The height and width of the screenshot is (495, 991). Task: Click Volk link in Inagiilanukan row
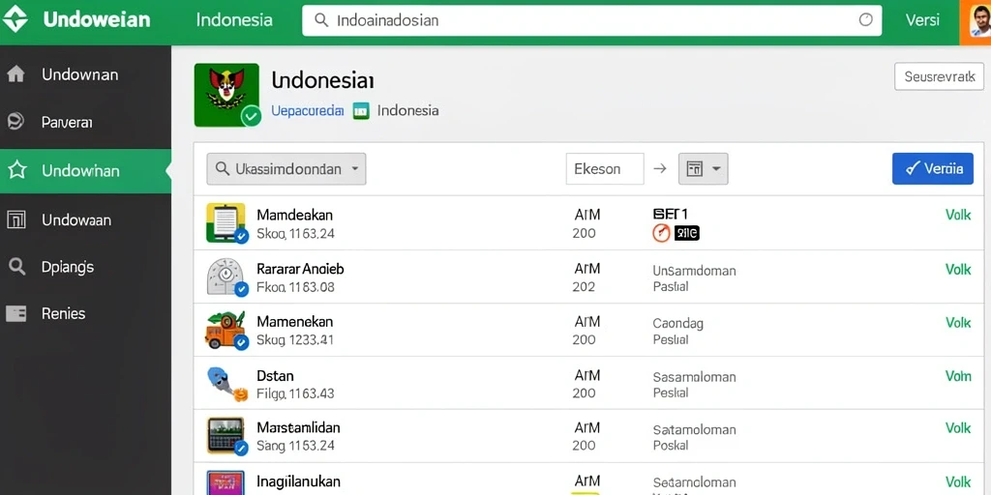click(x=958, y=482)
